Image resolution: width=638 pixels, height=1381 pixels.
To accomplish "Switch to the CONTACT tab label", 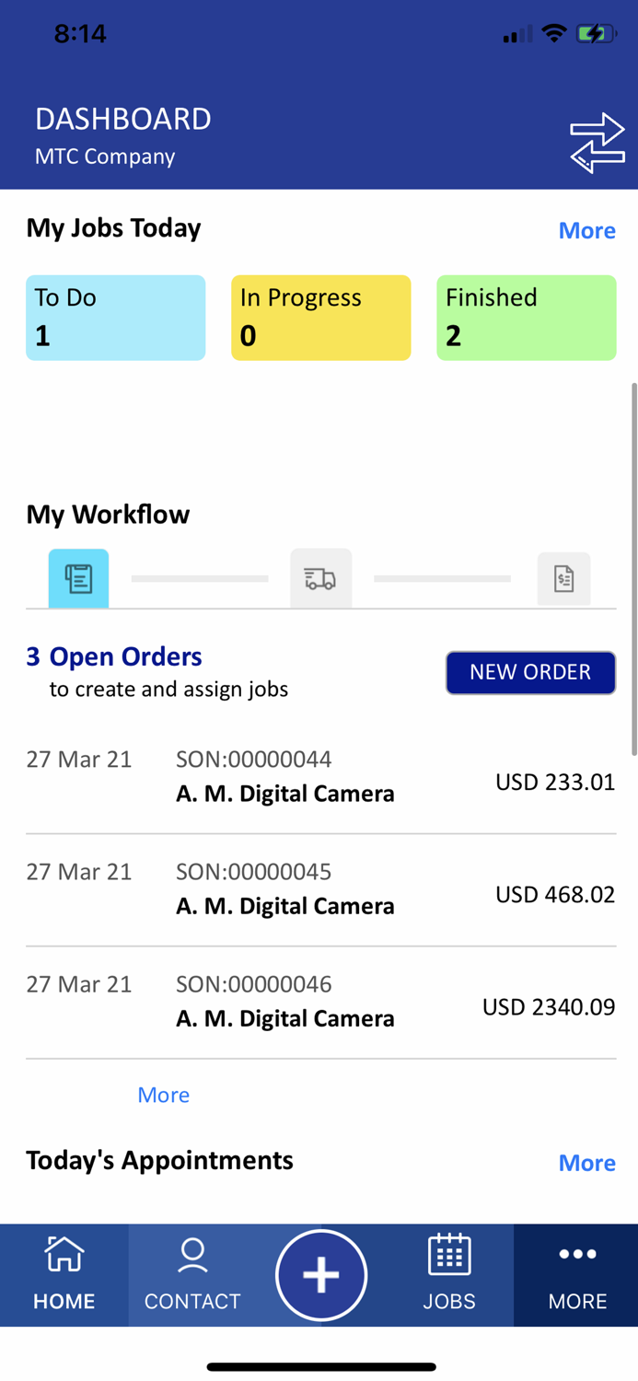I will pyautogui.click(x=192, y=1301).
